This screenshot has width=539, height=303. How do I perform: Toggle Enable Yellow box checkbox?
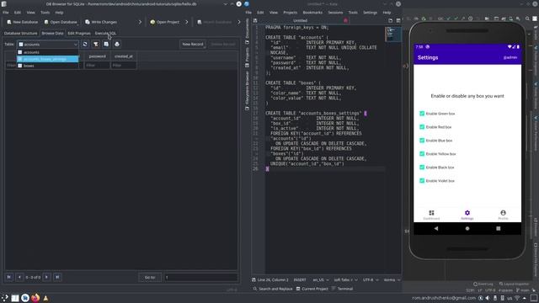[x=422, y=153]
